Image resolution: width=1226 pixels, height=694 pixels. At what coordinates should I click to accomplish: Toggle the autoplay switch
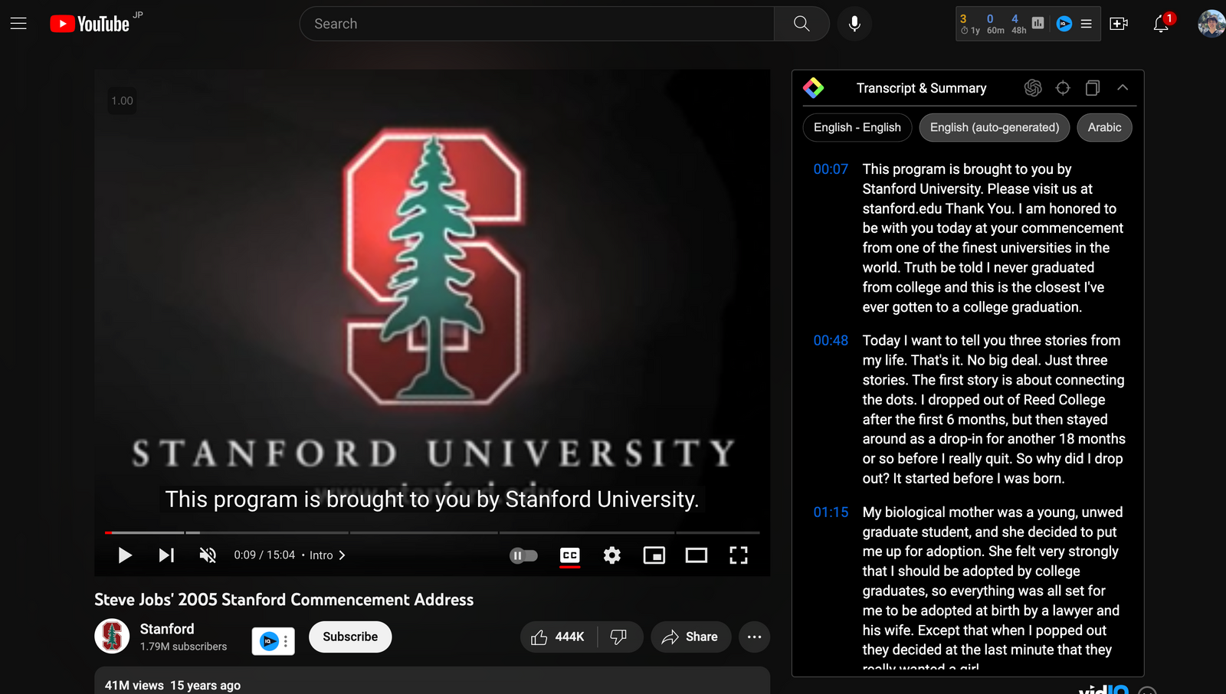click(x=523, y=555)
